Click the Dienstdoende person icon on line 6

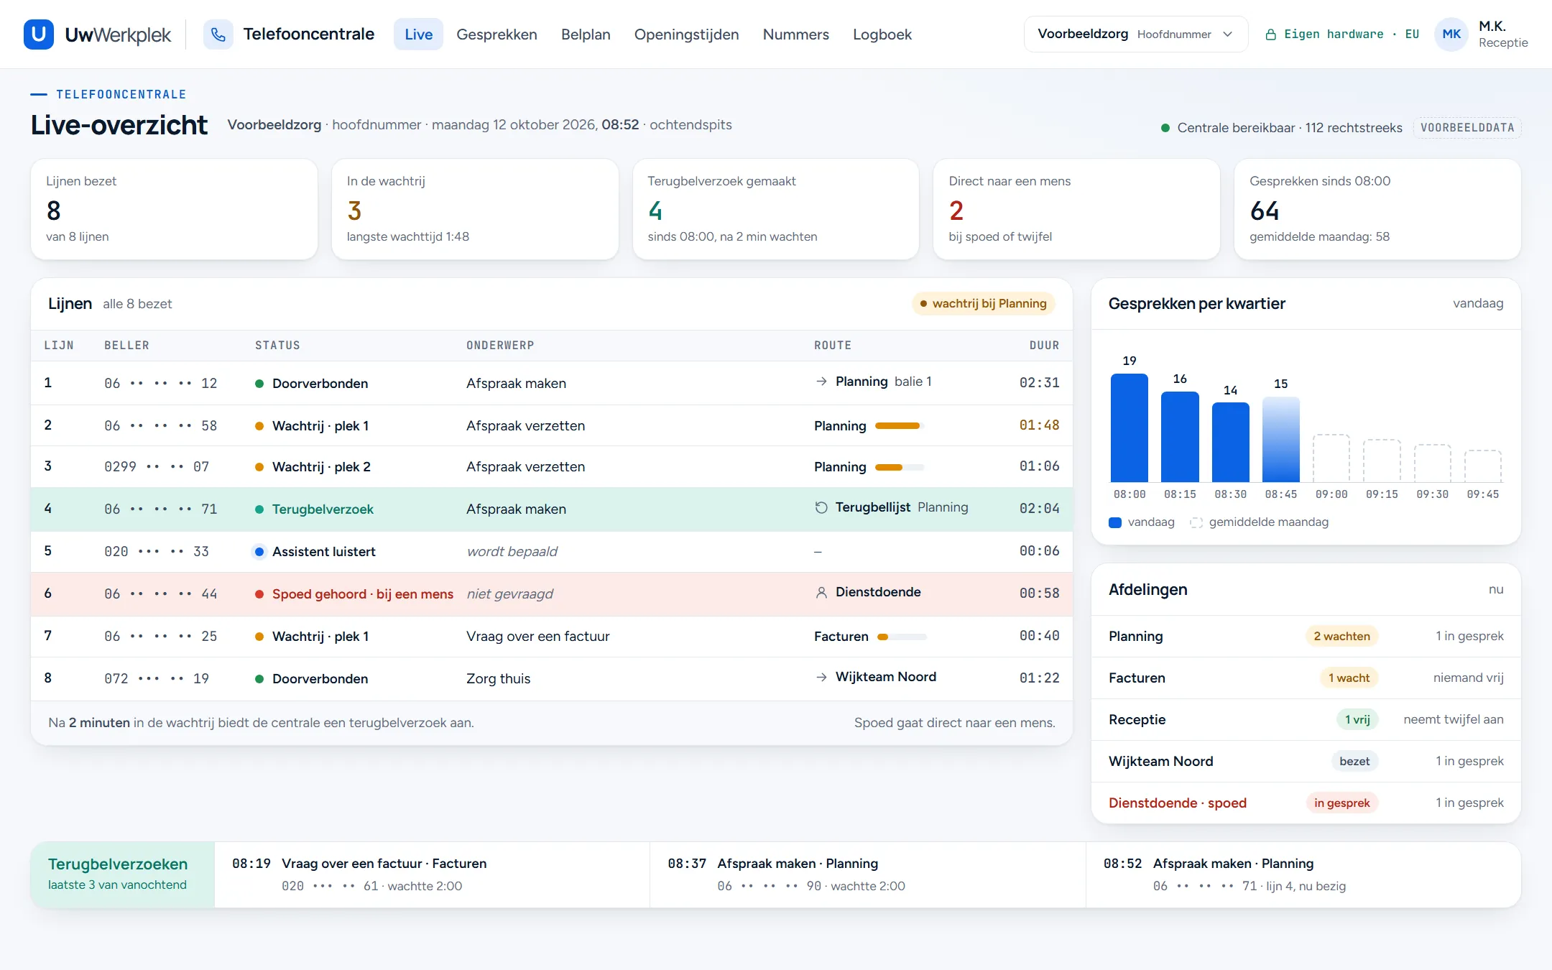pos(821,592)
